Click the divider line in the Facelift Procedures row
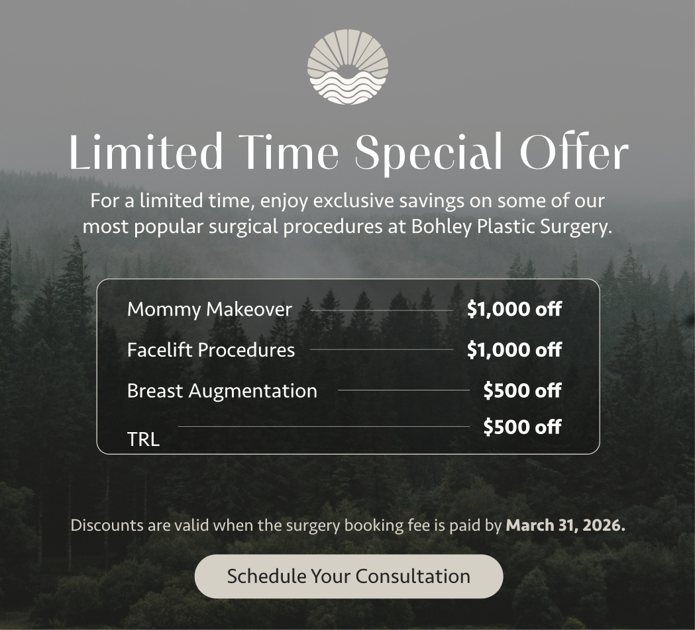Viewport: 695px width, 630px height. coord(382,349)
